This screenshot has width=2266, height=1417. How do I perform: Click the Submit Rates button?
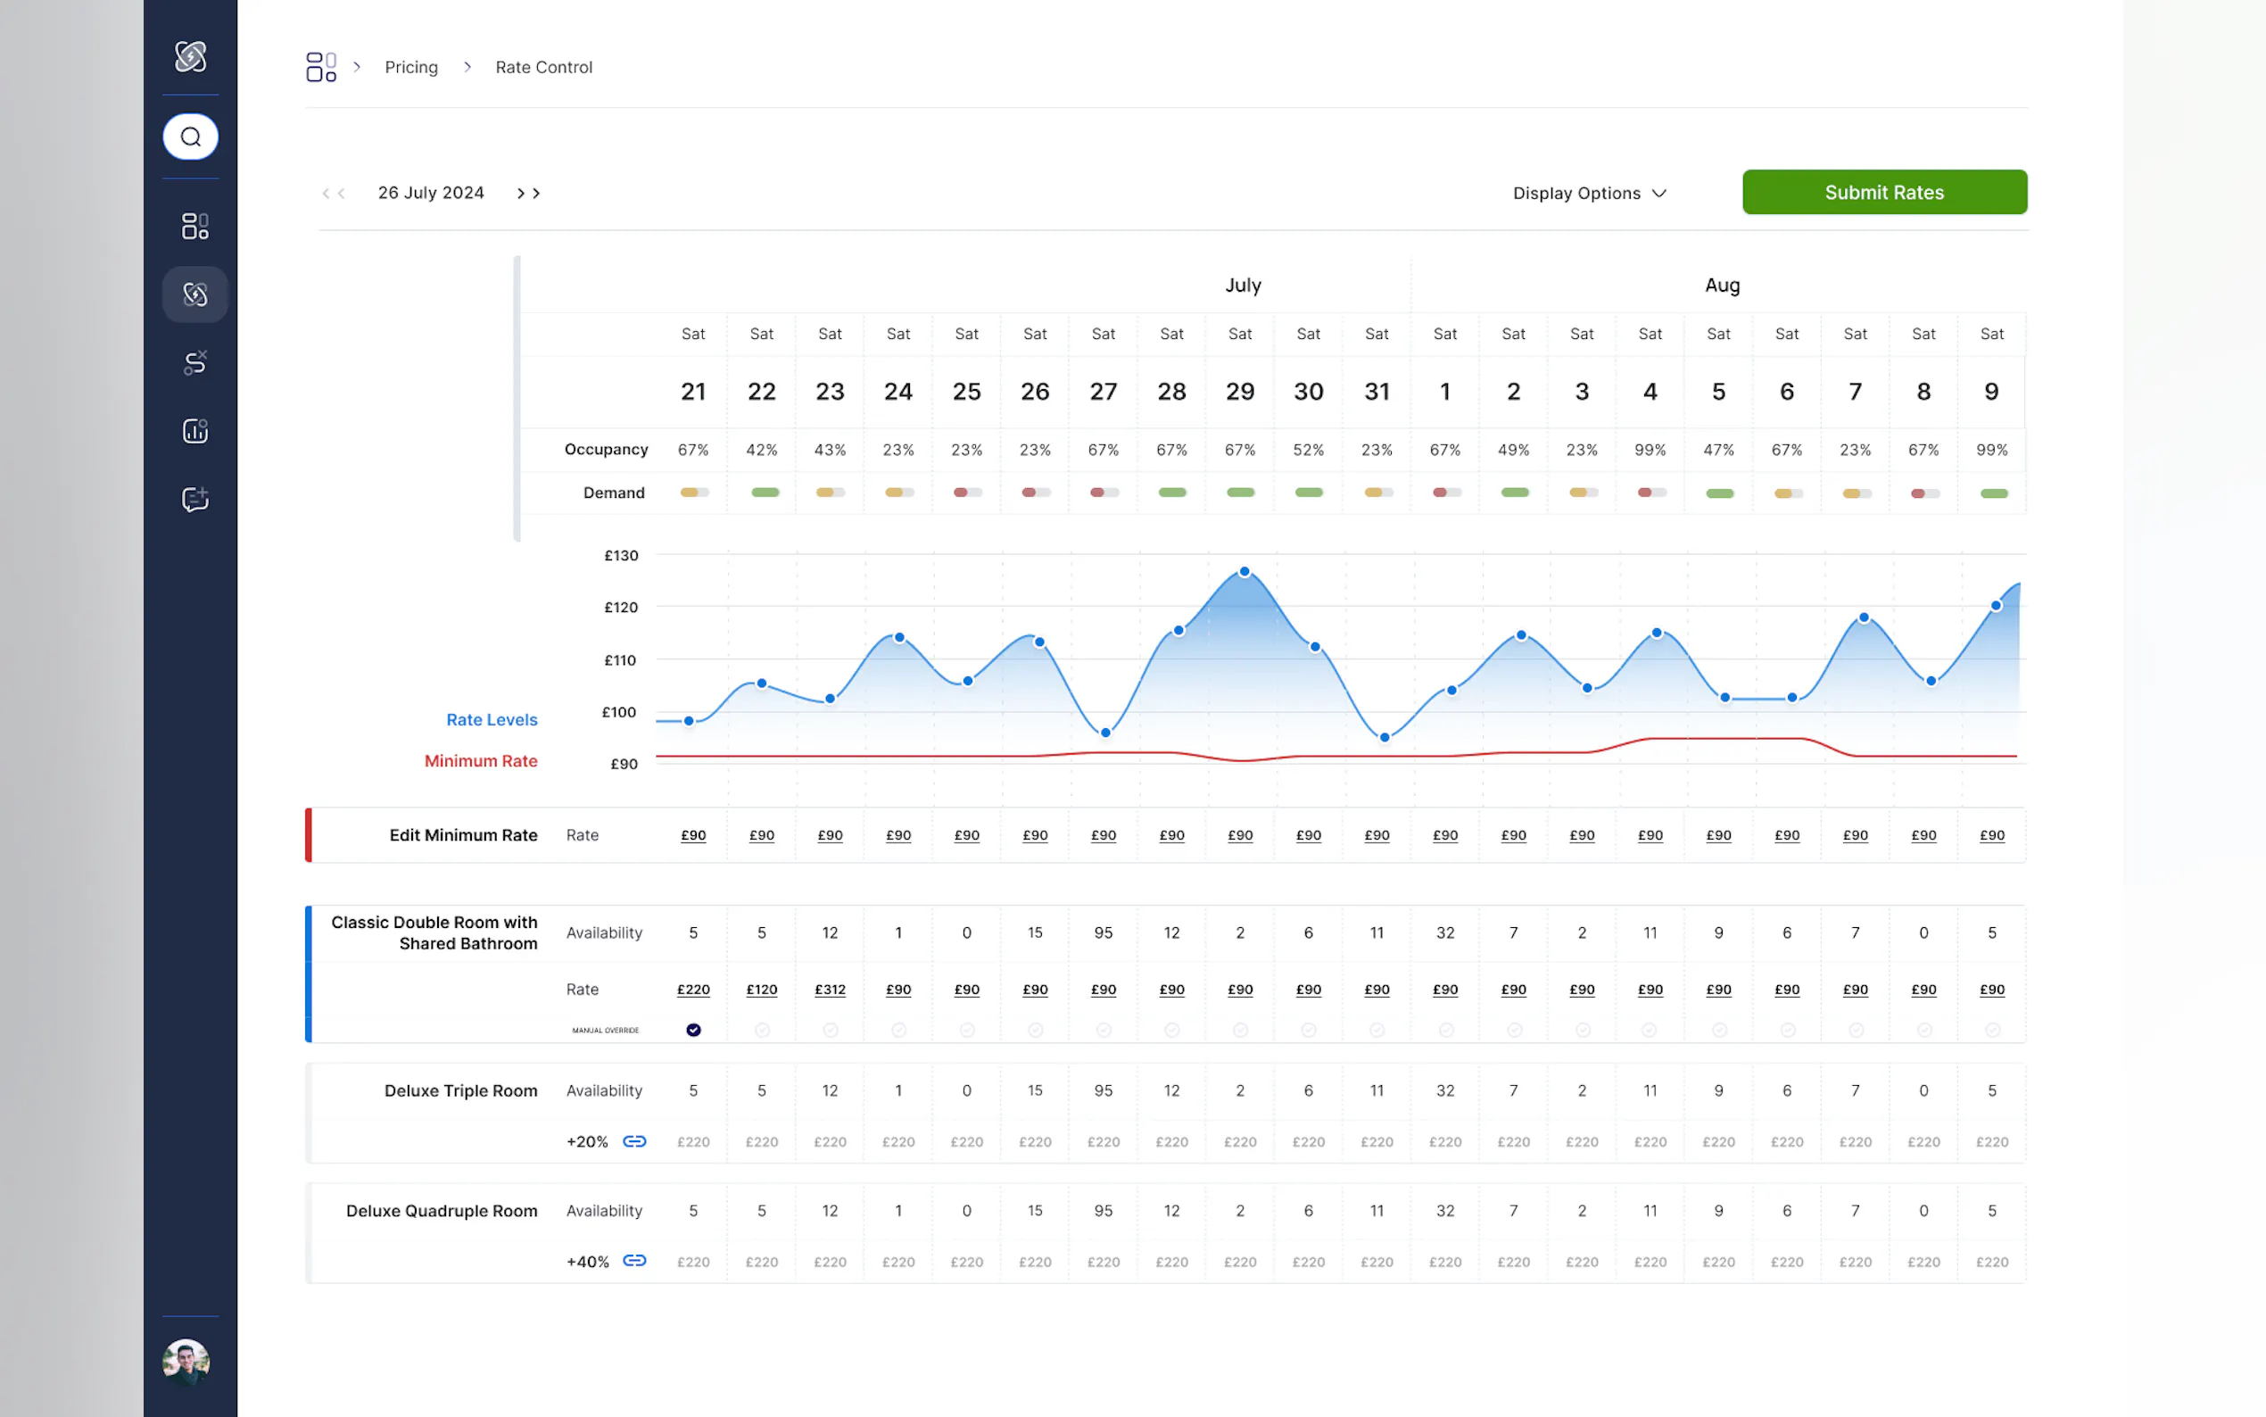[1884, 192]
